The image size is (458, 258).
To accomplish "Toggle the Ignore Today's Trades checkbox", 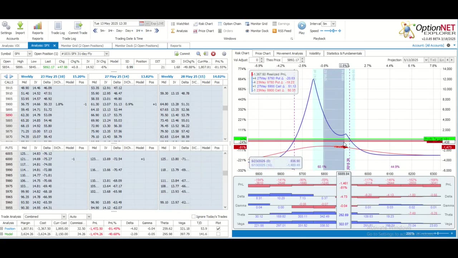I will pyautogui.click(x=194, y=216).
